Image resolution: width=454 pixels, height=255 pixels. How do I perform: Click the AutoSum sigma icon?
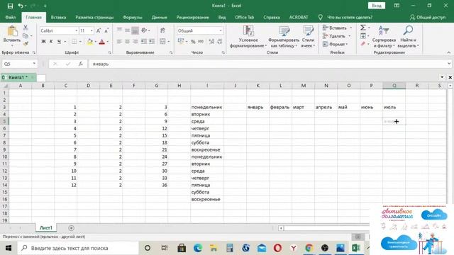[362, 28]
